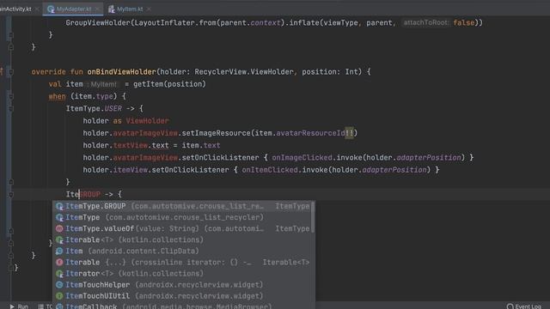
Task: Open the MyItem.kt tab
Action: click(x=130, y=9)
